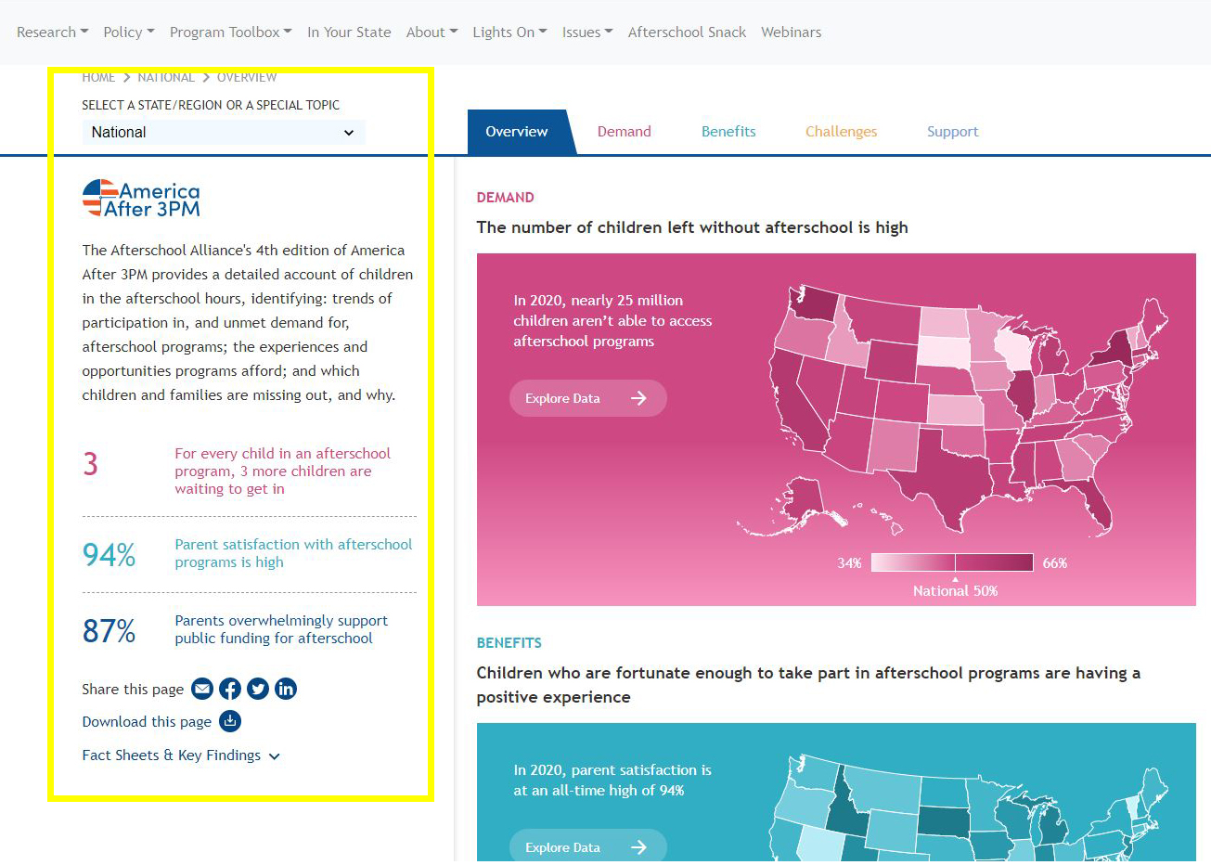Click Explore Data in Demand card

tap(588, 398)
